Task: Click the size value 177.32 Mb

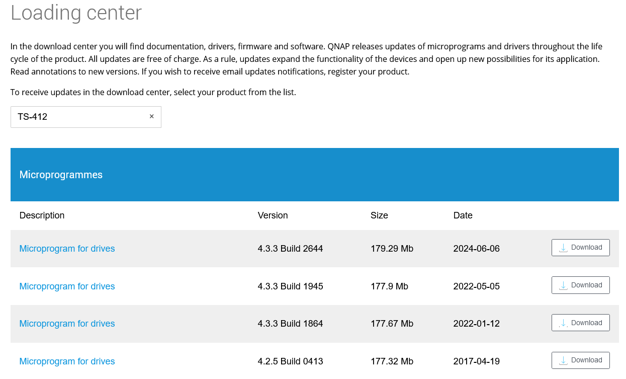Action: tap(392, 361)
